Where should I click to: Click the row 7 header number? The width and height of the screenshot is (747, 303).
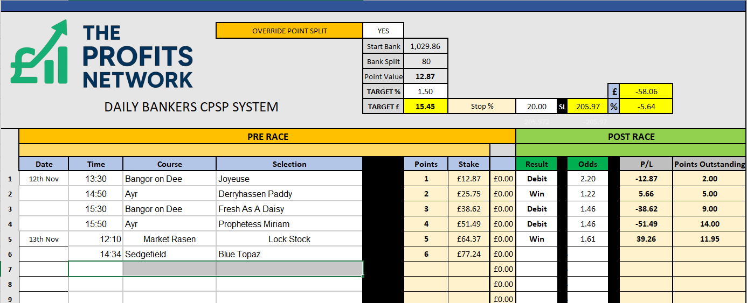[x=9, y=269]
